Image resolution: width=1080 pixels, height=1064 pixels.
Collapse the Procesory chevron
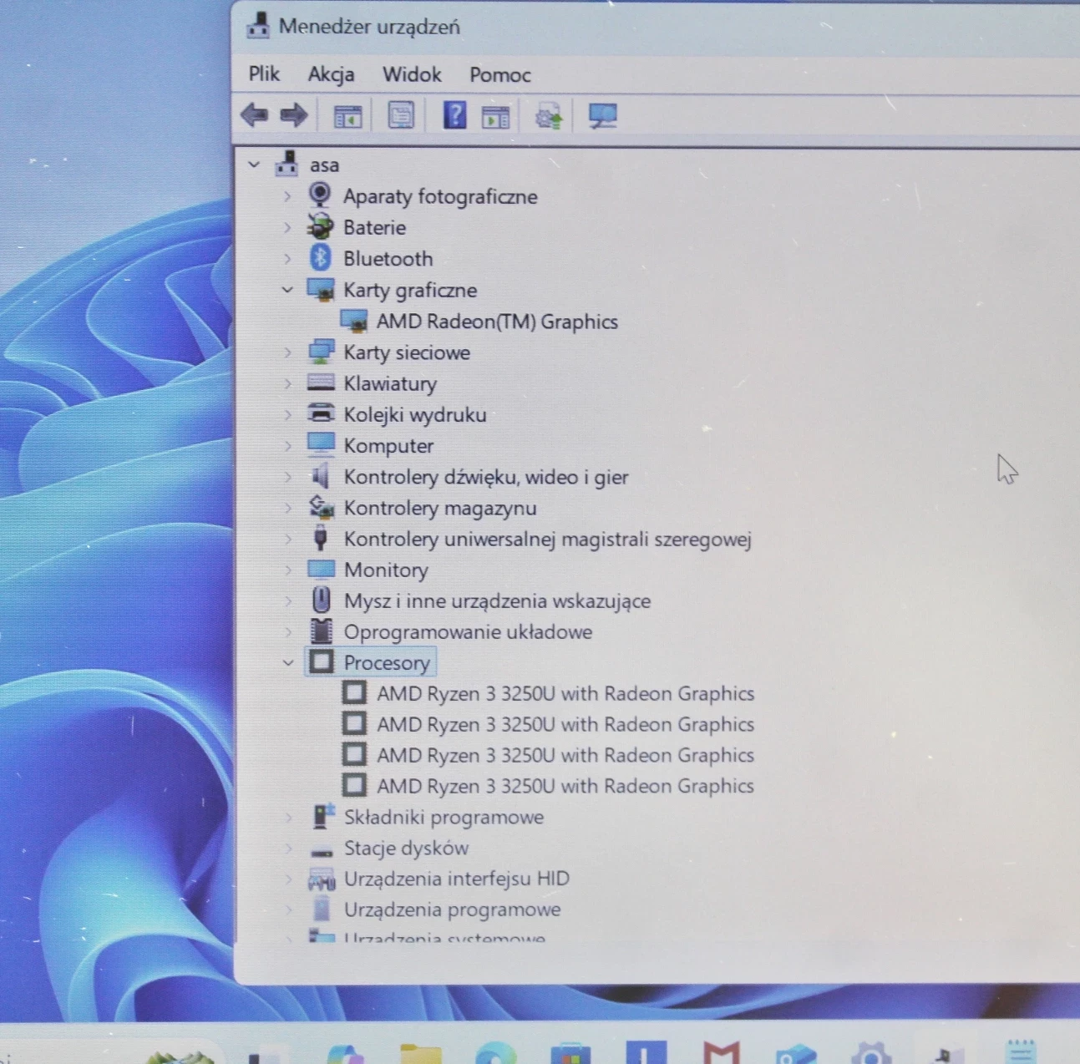click(287, 662)
